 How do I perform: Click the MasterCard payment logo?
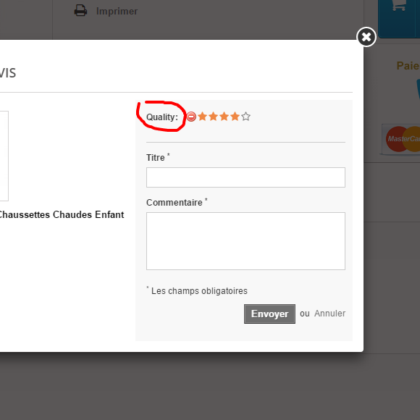coord(400,139)
